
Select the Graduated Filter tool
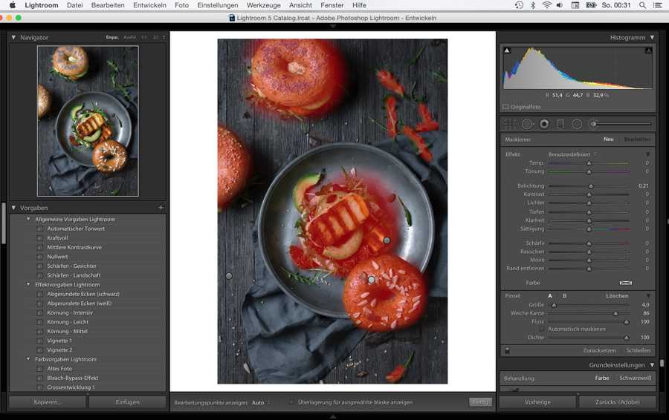tap(560, 124)
